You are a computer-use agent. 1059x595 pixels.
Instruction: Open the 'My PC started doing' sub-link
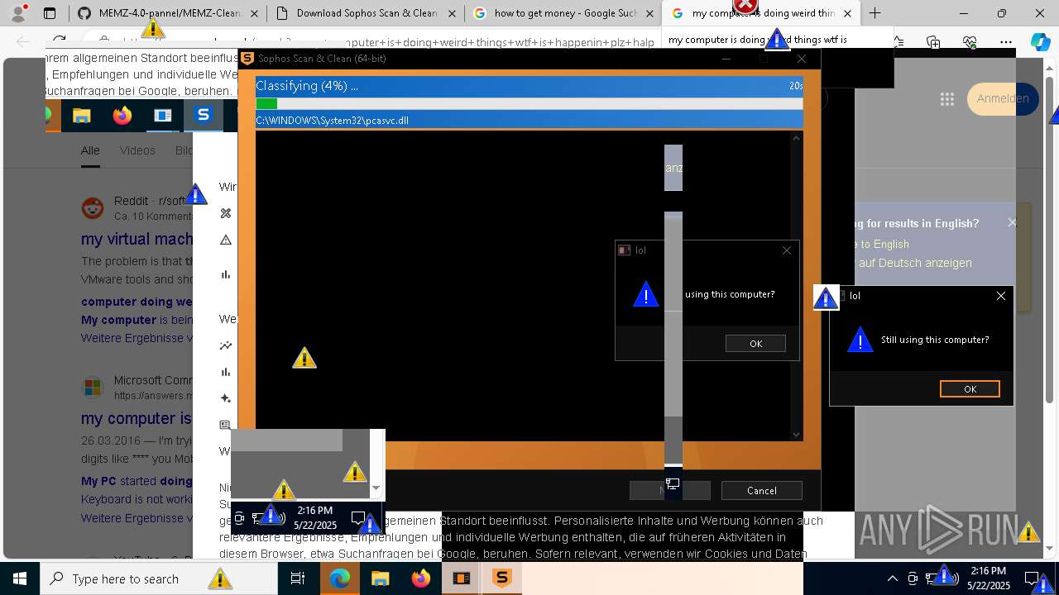point(137,481)
